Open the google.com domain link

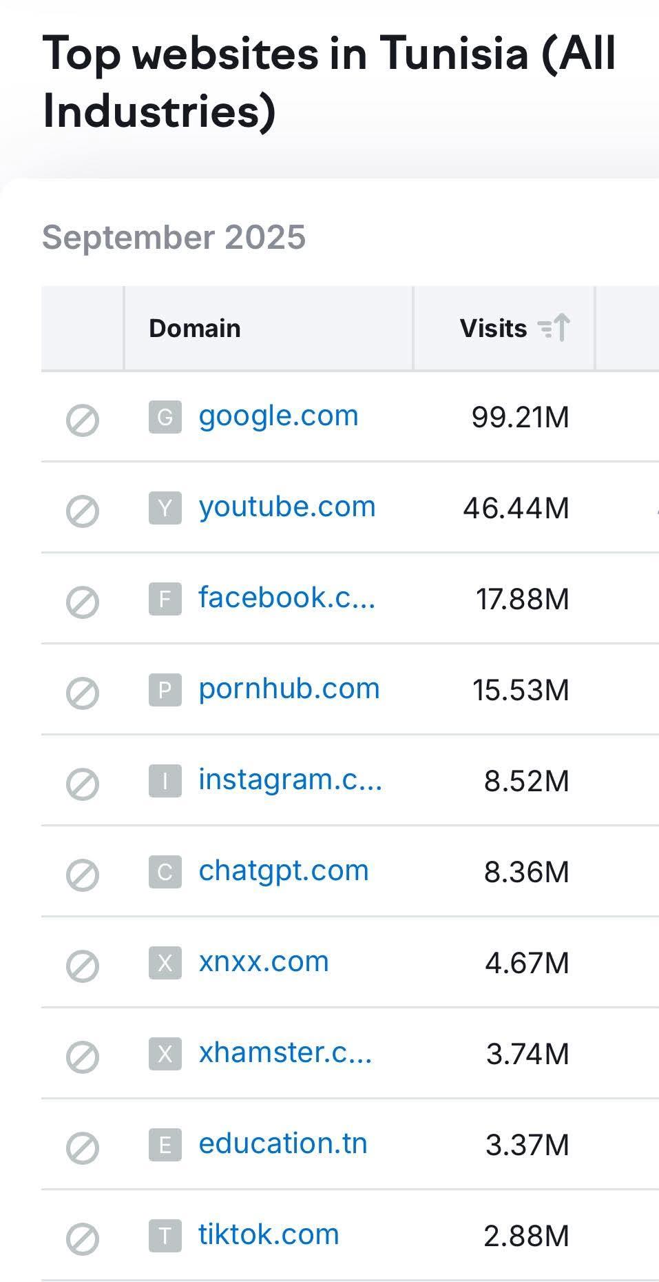click(278, 416)
